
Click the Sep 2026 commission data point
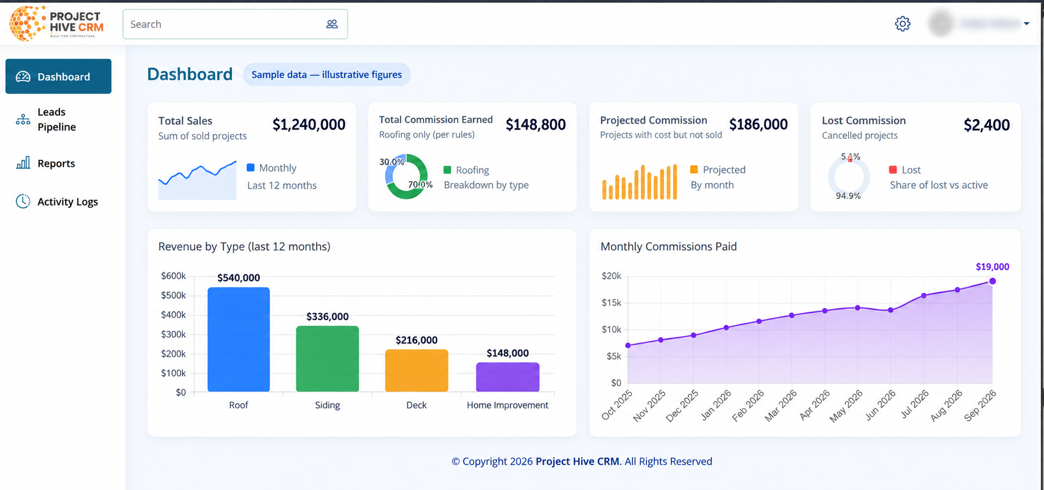pos(993,281)
